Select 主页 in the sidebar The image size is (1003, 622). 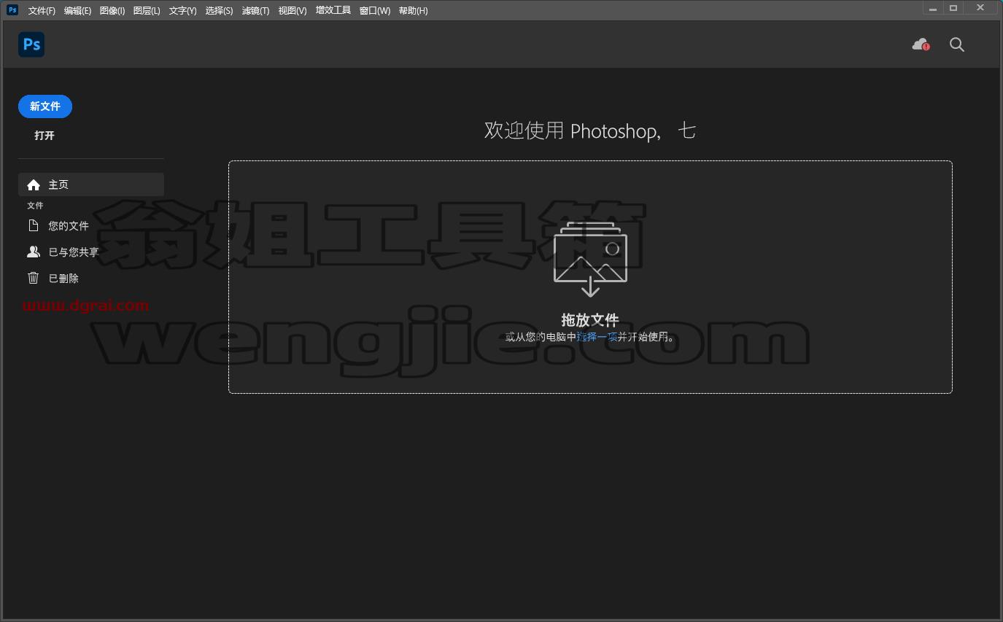(91, 184)
